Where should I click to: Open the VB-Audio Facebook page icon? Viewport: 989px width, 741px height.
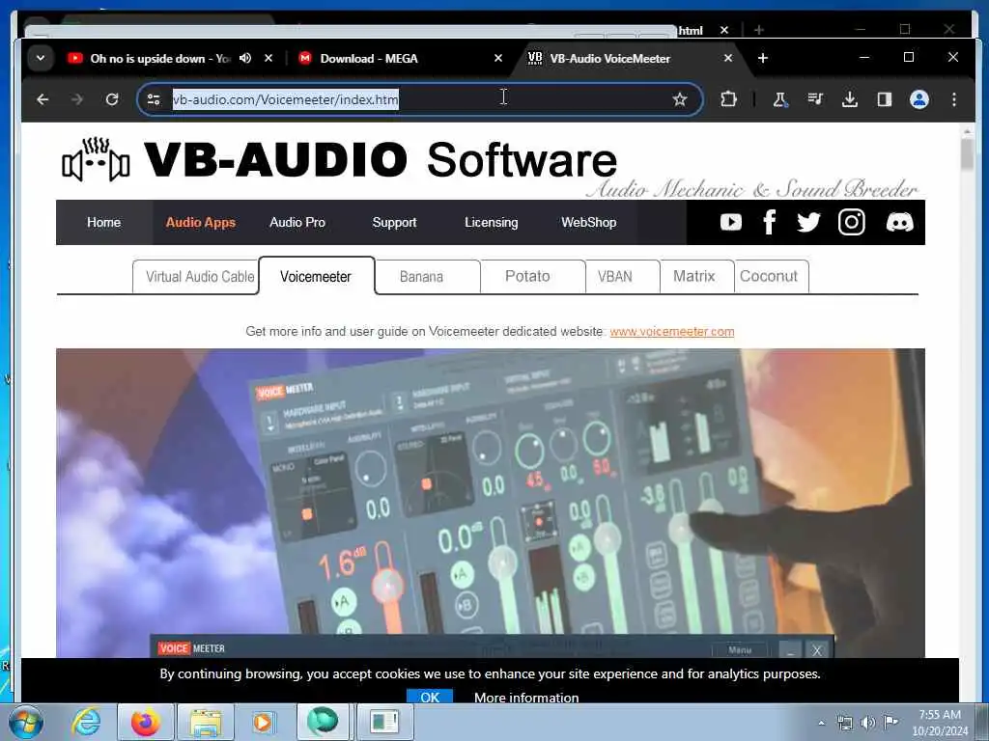coord(769,223)
